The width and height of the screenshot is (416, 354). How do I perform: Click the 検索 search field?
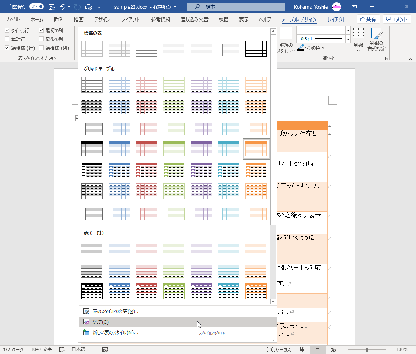pyautogui.click(x=236, y=6)
